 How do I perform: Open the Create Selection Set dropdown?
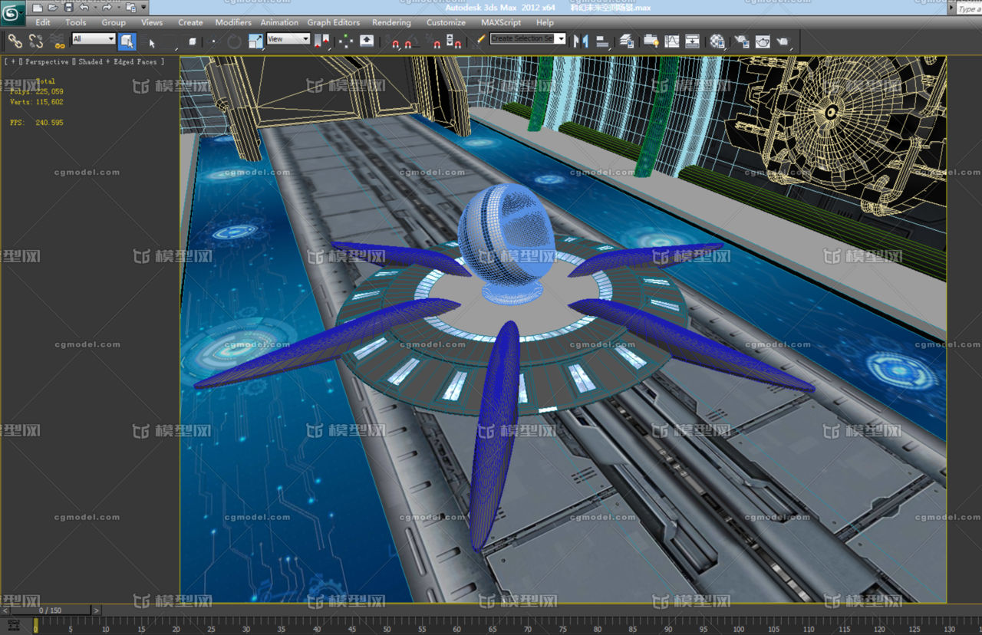tap(528, 38)
